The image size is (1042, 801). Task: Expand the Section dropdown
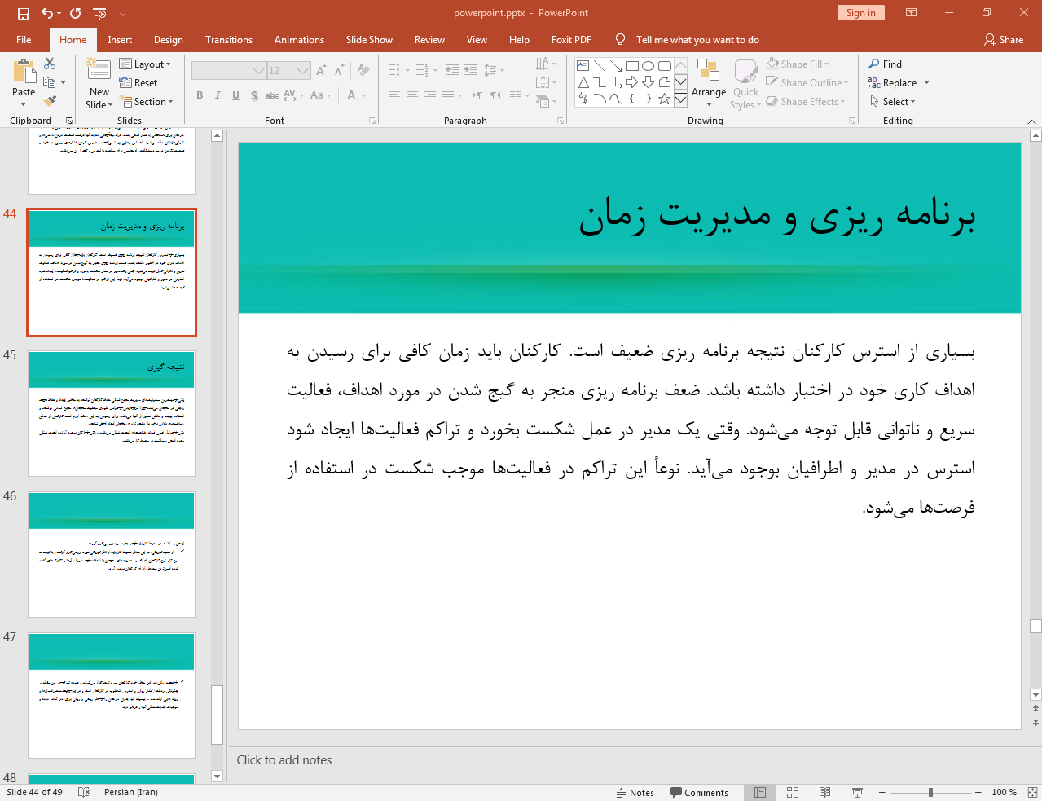coord(147,102)
